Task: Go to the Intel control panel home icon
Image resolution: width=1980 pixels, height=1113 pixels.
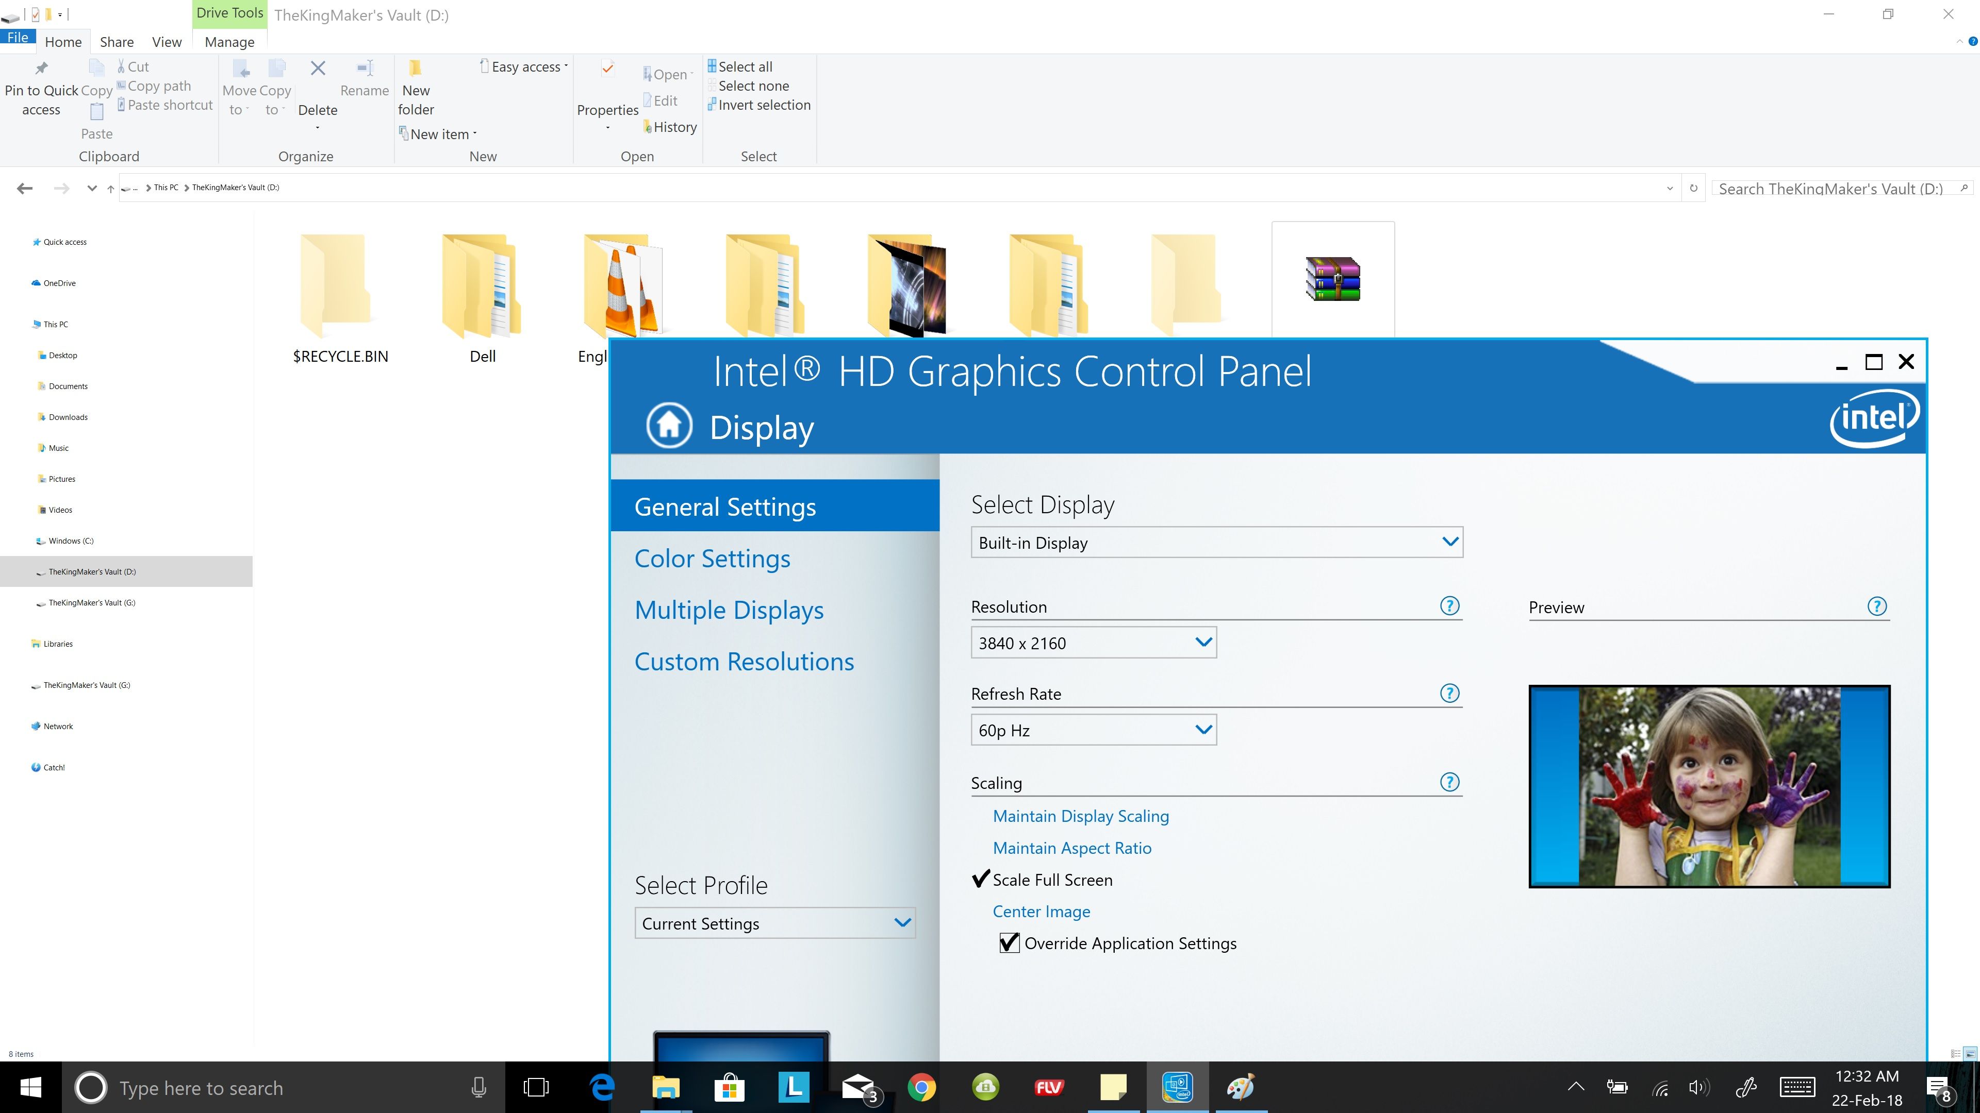Action: coord(669,425)
